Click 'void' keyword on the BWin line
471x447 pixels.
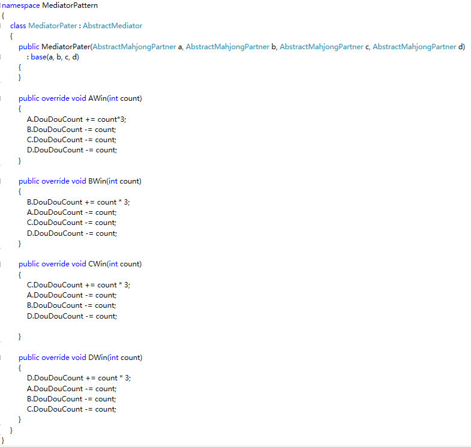click(x=79, y=181)
